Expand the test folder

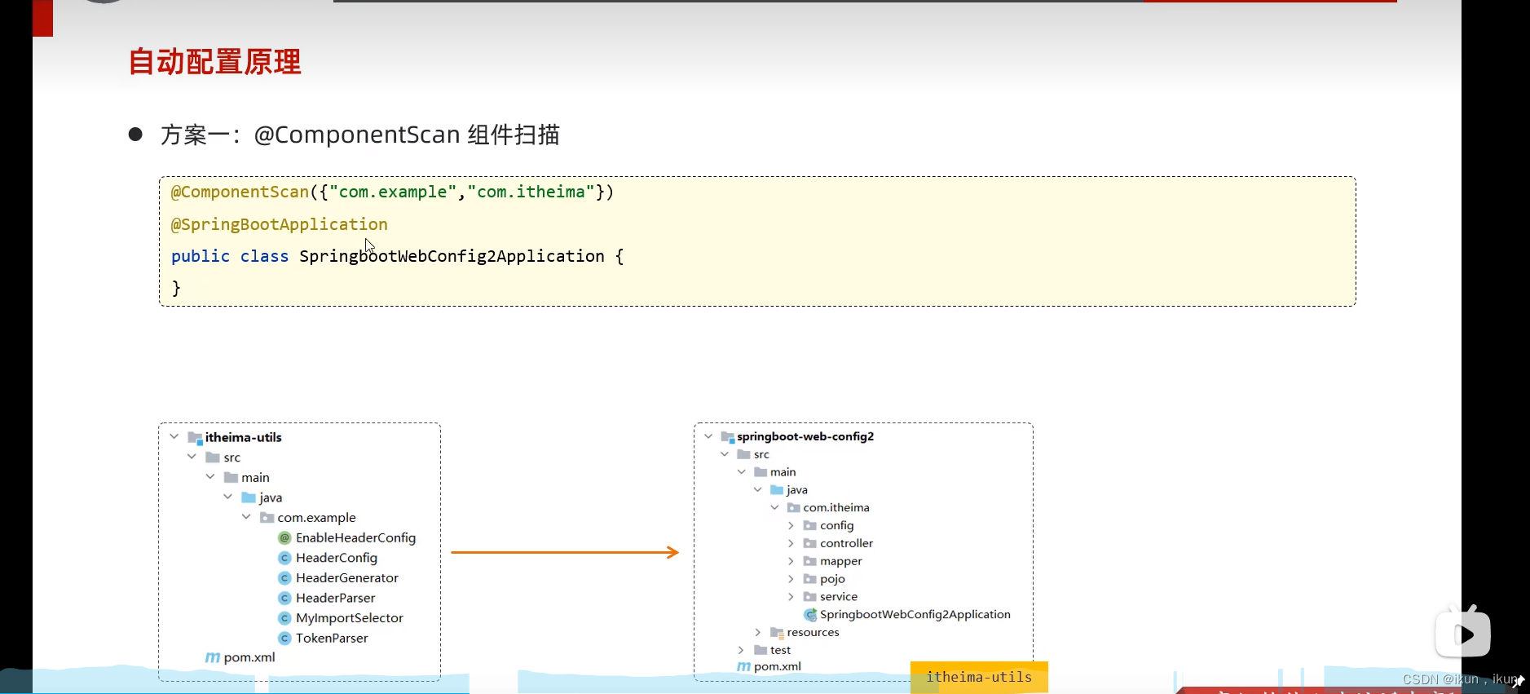(x=741, y=650)
